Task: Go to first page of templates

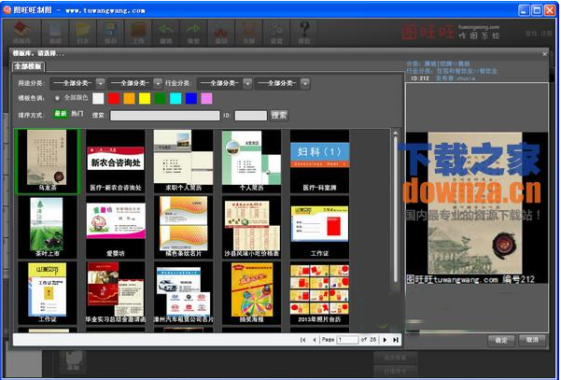Action: tap(302, 340)
